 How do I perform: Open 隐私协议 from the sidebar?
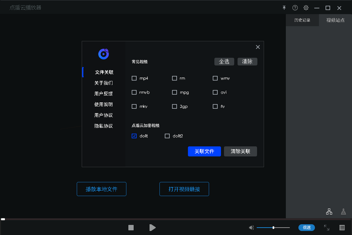click(x=103, y=126)
